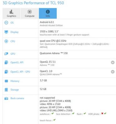Click 'Android Alcatel Edition' subtitle
The height and width of the screenshot is (124, 116).
pos(51,25)
